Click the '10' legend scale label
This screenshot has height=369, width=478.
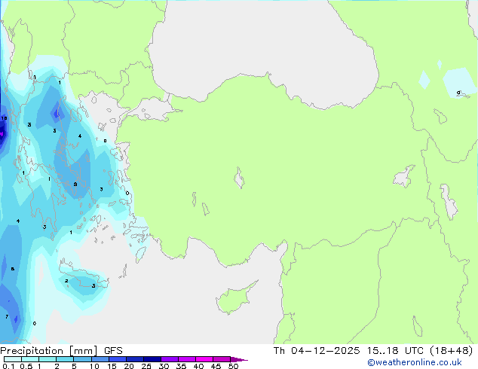tap(94, 366)
